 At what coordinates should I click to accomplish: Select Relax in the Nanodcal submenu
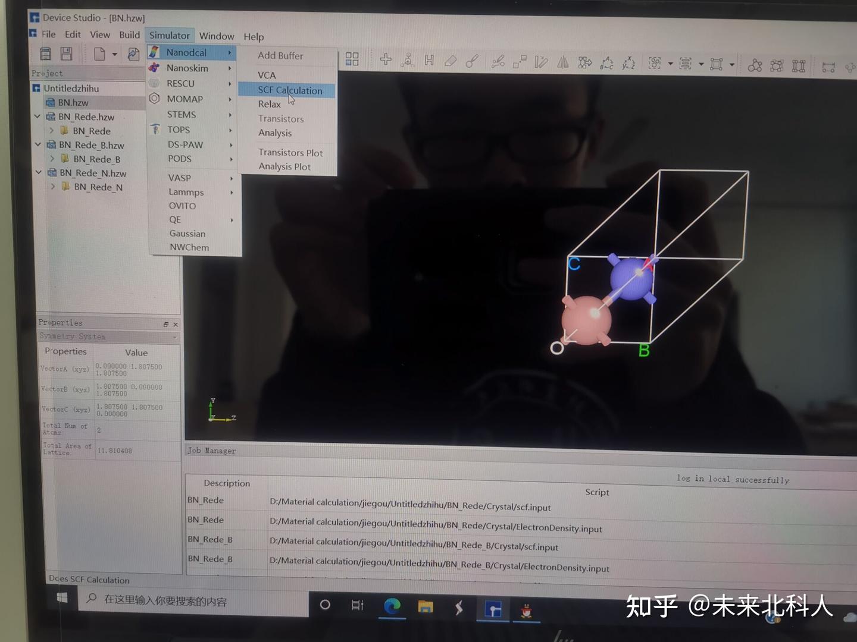click(x=269, y=103)
